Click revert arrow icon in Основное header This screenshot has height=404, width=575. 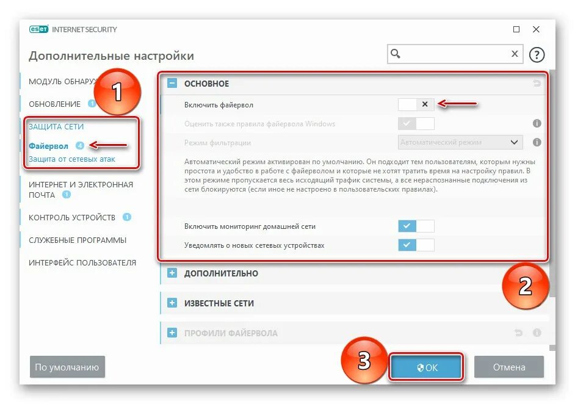(537, 84)
